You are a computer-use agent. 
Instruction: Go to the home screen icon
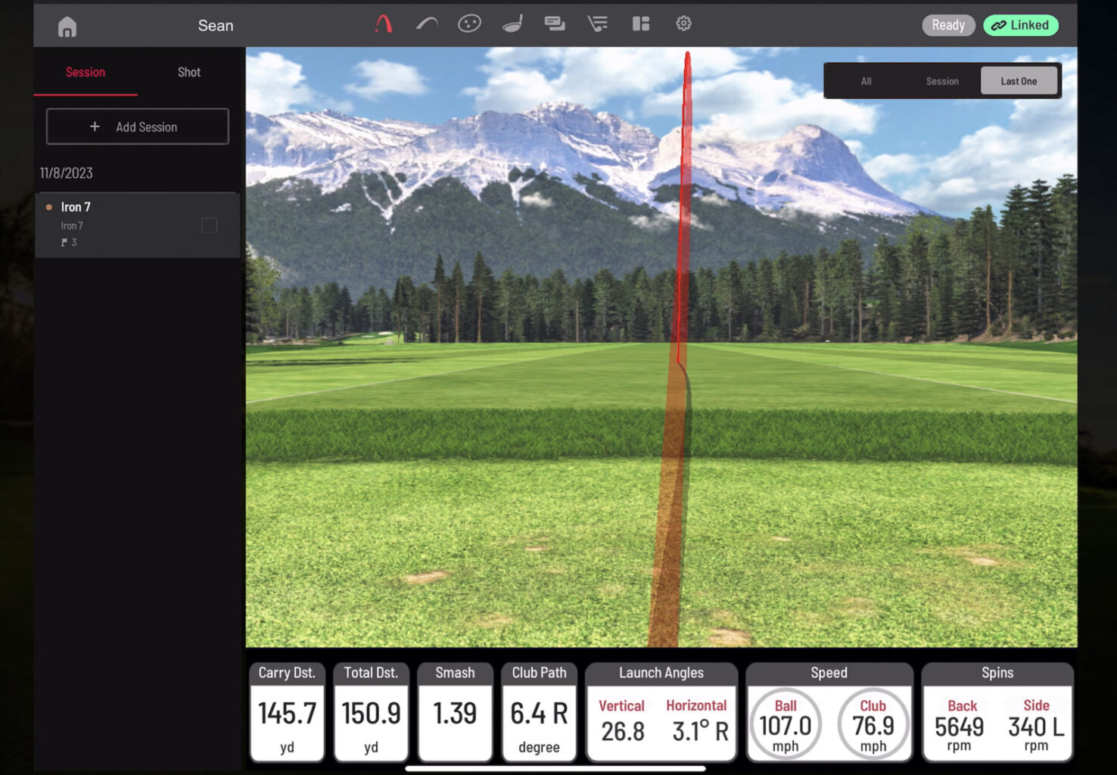point(67,27)
